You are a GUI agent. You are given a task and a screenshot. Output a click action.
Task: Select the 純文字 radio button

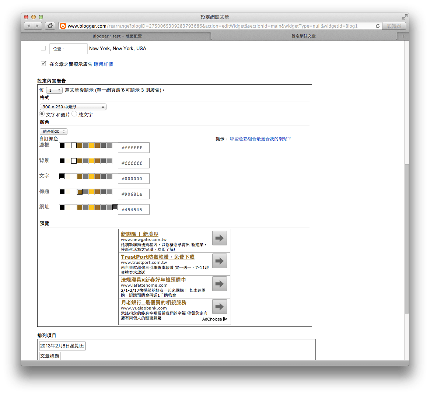click(75, 114)
